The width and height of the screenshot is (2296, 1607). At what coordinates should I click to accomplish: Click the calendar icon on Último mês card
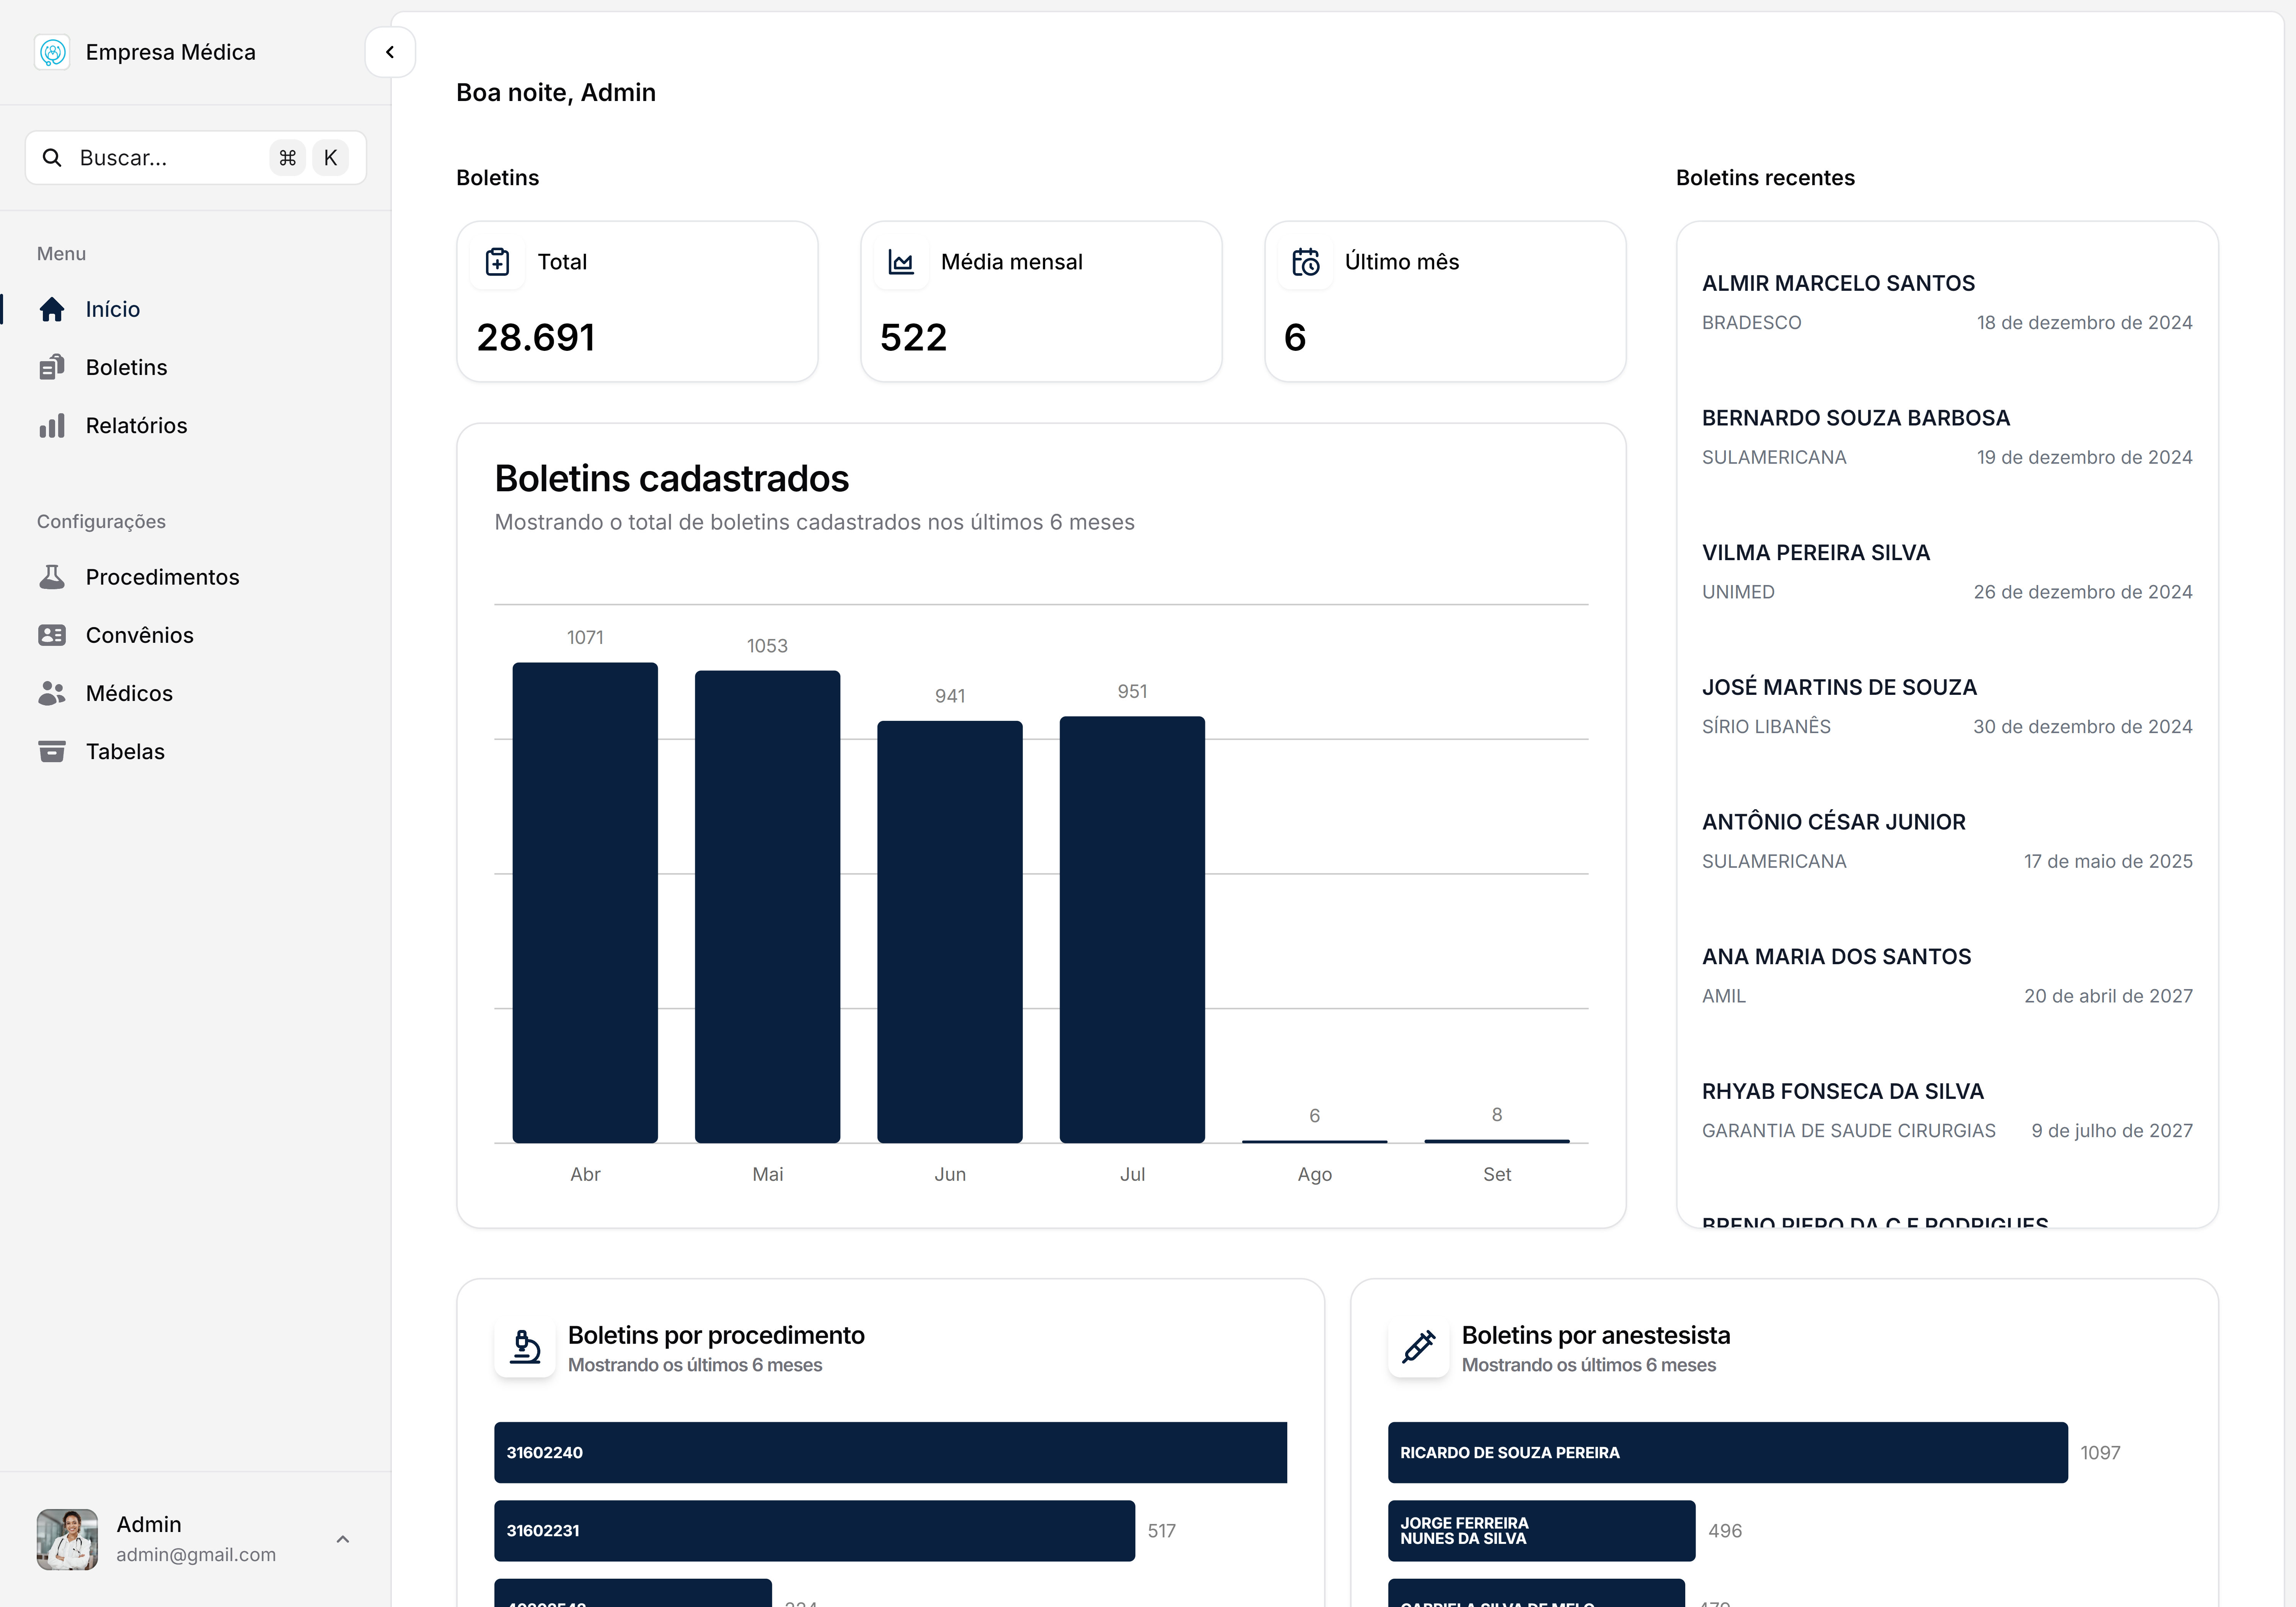click(1306, 261)
